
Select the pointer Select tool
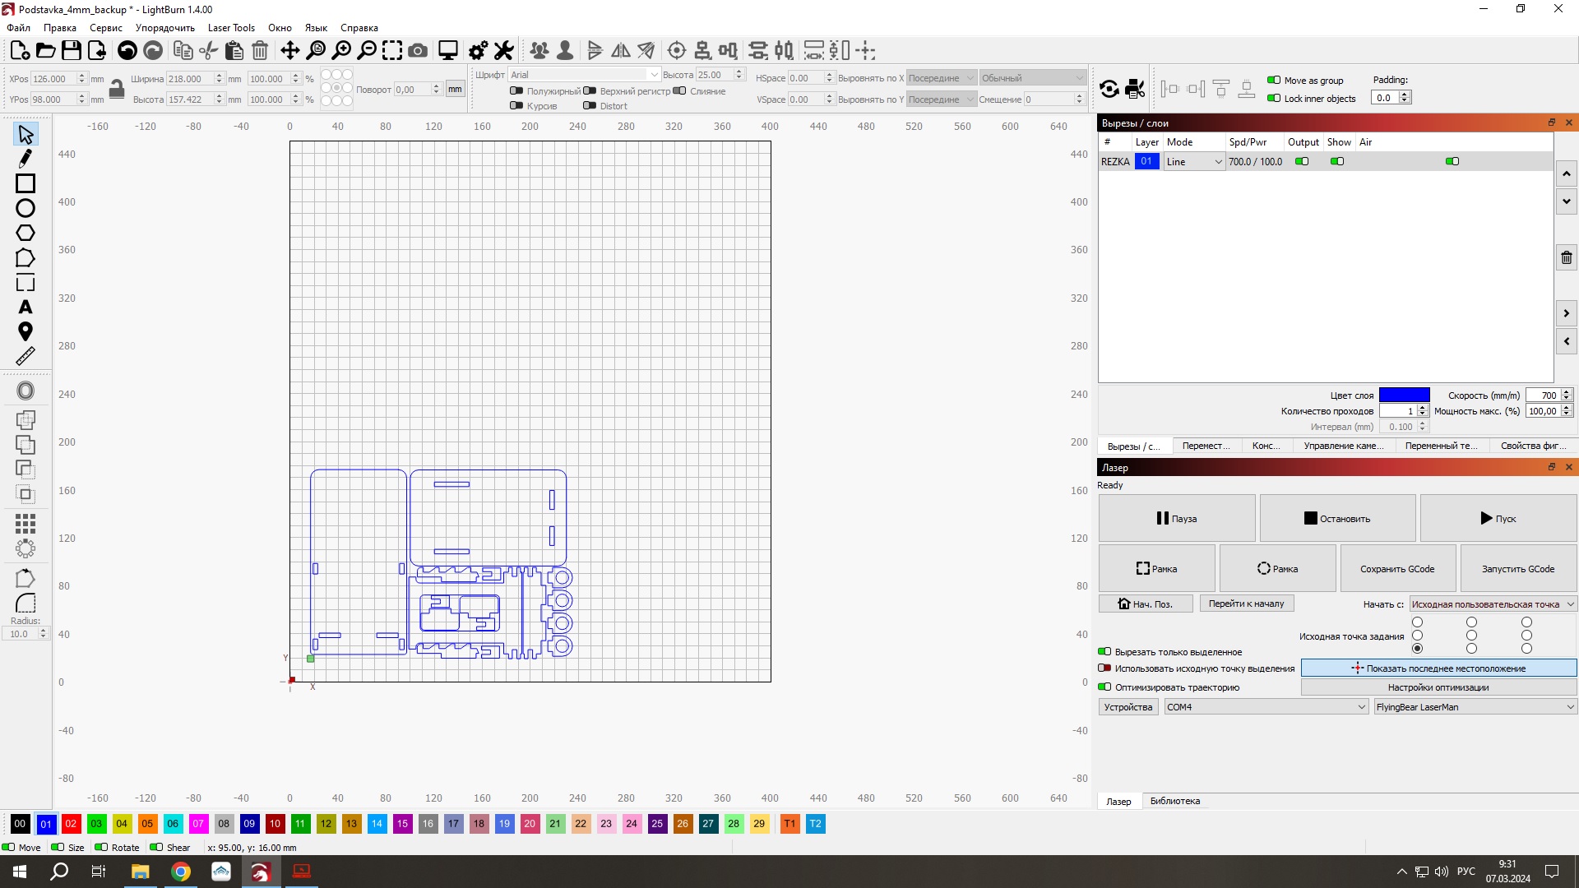25,134
